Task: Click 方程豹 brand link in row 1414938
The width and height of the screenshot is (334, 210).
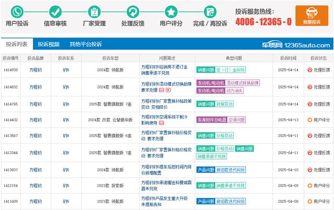Action: tap(35, 70)
